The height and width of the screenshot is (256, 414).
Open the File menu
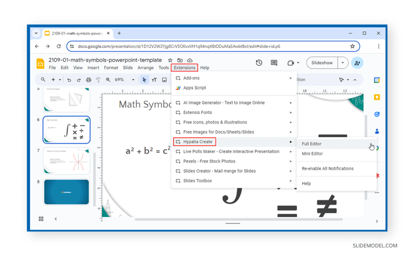coord(52,68)
